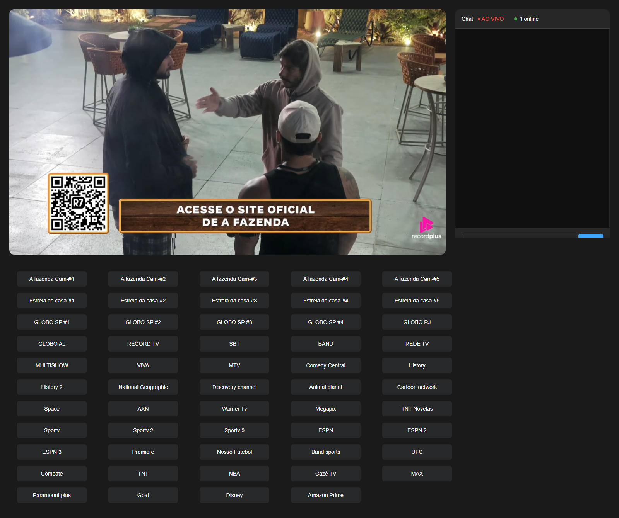Select Comedy Central channel
This screenshot has width=619, height=518.
pos(325,365)
